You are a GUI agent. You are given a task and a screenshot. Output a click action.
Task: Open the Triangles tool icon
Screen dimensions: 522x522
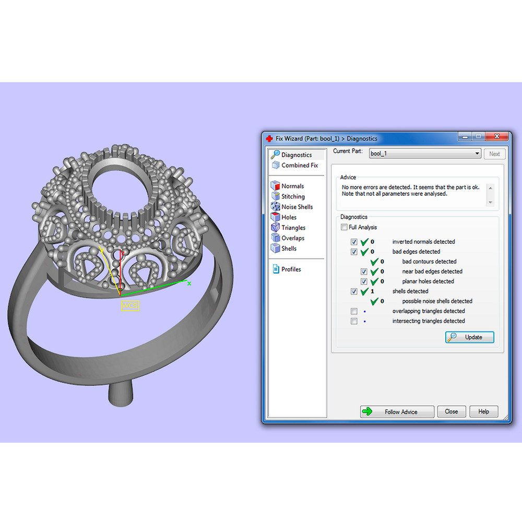[275, 228]
